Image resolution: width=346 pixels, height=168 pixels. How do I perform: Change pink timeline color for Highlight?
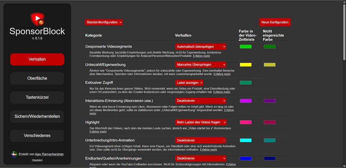click(246, 122)
